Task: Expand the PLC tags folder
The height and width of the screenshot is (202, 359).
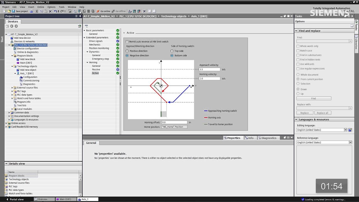Action: [x=12, y=91]
